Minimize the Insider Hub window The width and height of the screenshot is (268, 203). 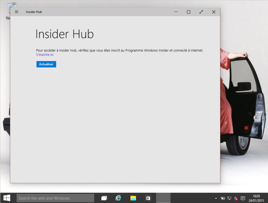(176, 12)
